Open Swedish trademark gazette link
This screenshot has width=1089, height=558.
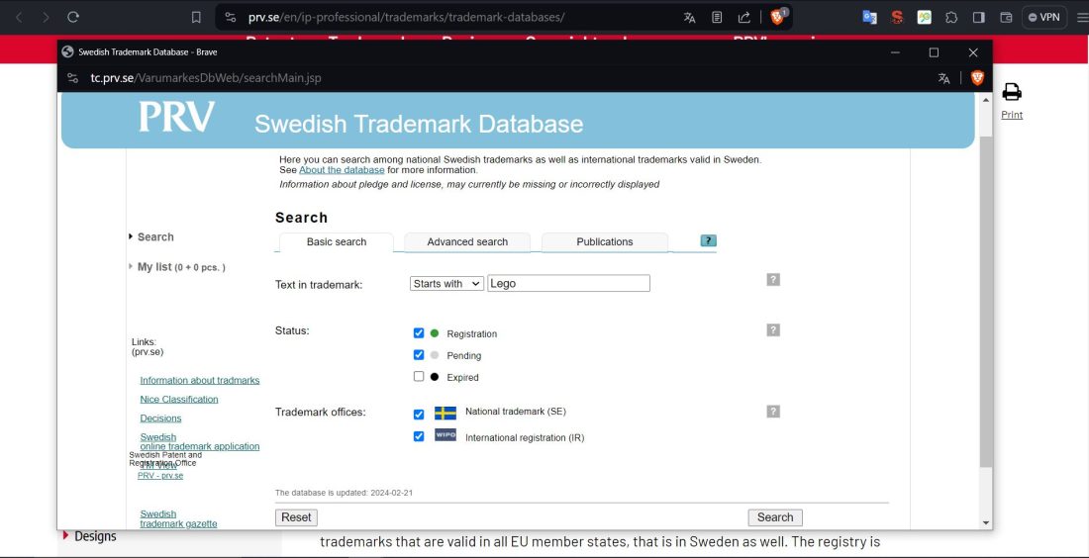(x=178, y=519)
